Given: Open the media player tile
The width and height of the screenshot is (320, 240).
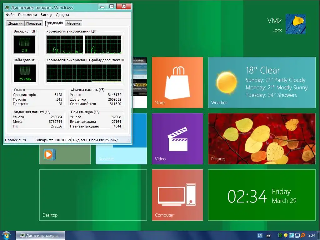Looking at the screenshot, I should click(65, 154).
